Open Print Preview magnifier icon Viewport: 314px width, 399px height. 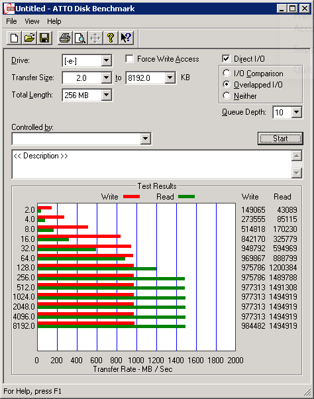point(80,38)
